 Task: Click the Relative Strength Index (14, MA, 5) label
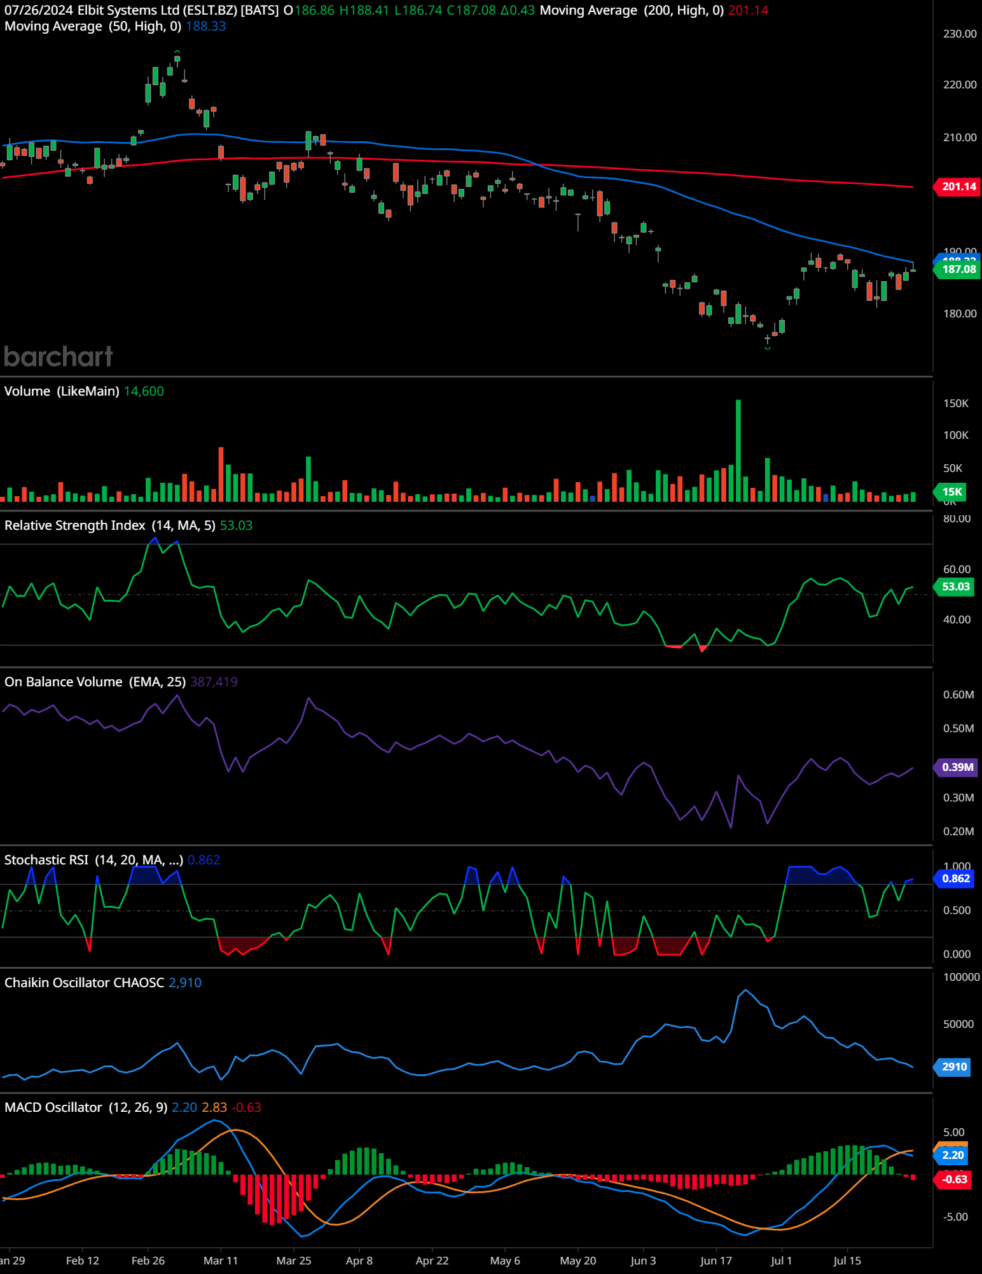click(110, 525)
